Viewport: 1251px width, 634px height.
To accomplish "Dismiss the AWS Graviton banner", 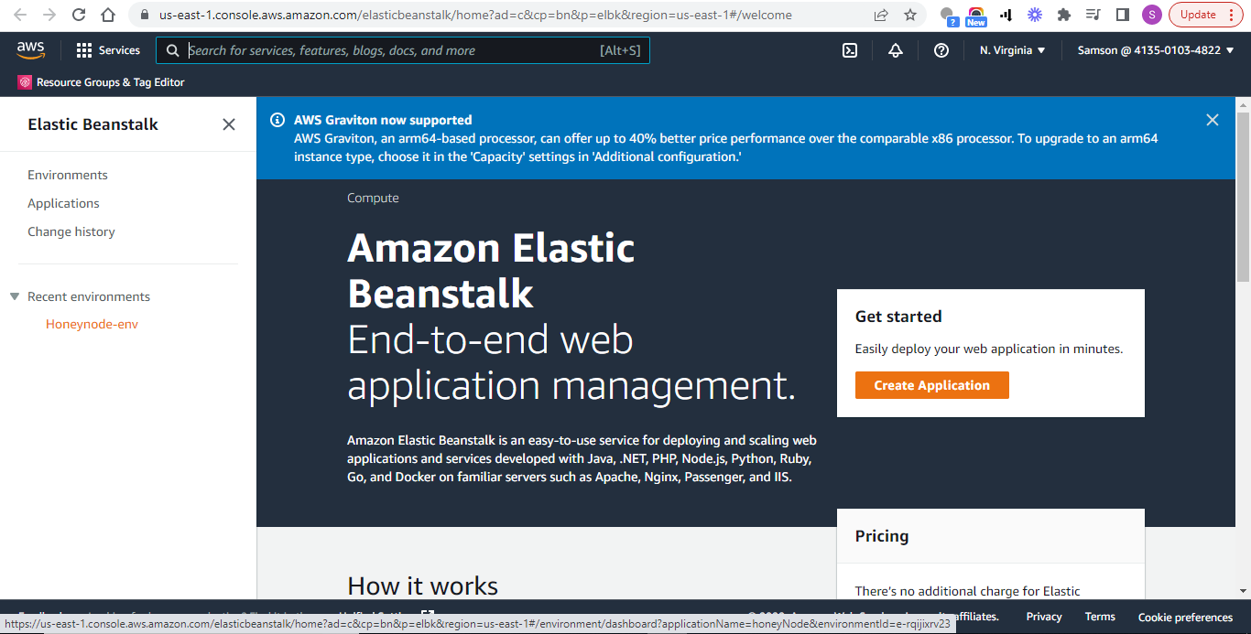I will pos(1212,119).
